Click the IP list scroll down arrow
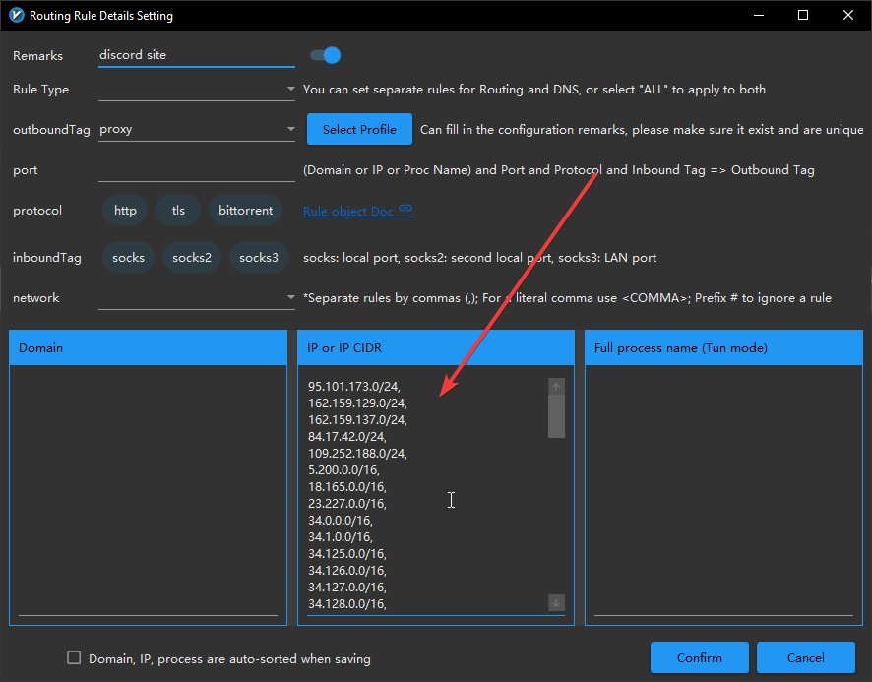872x682 pixels. (x=556, y=602)
